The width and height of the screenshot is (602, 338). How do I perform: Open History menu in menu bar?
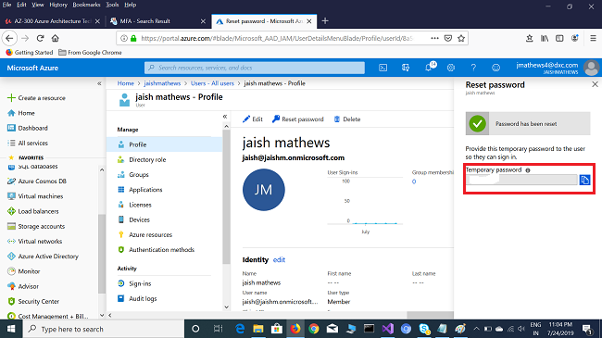pyautogui.click(x=58, y=5)
